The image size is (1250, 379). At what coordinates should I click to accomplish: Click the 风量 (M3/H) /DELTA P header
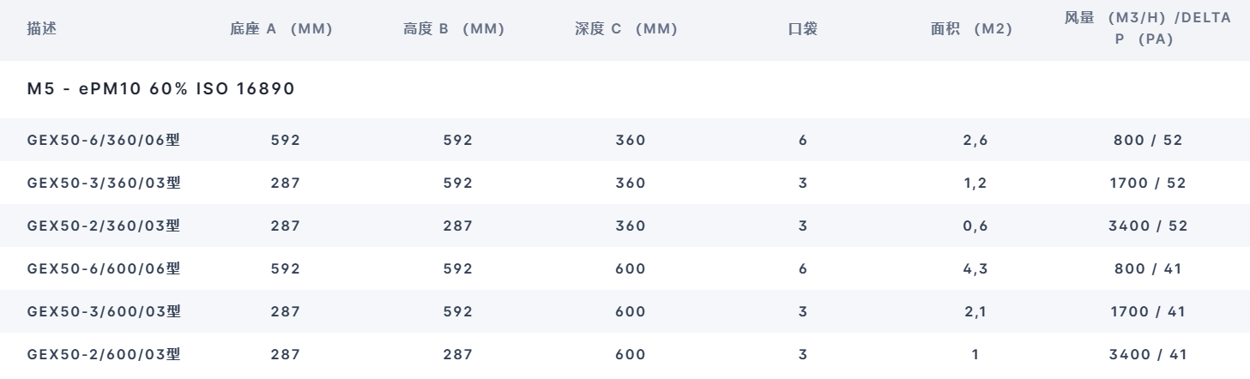1148,29
